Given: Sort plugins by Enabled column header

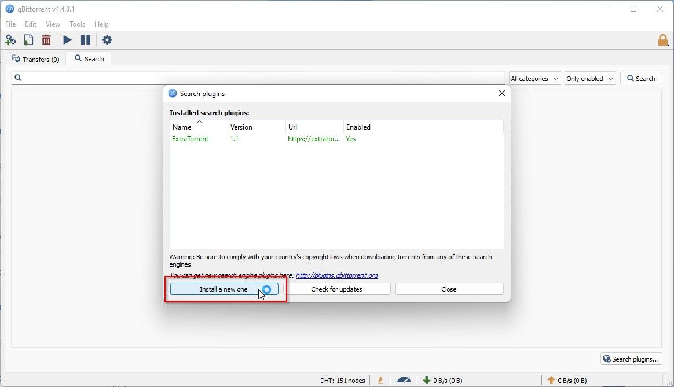Looking at the screenshot, I should tap(358, 127).
